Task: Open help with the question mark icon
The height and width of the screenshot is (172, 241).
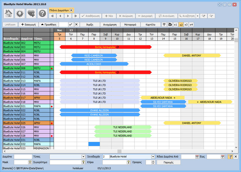Action: click(x=42, y=13)
